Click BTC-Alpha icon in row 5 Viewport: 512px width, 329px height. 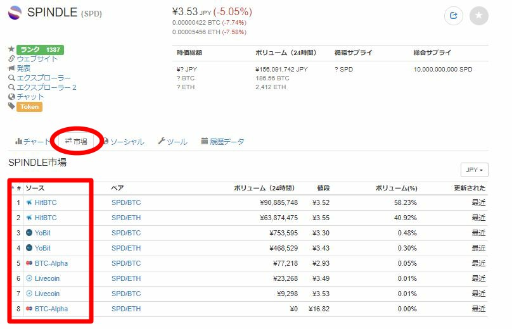click(29, 263)
